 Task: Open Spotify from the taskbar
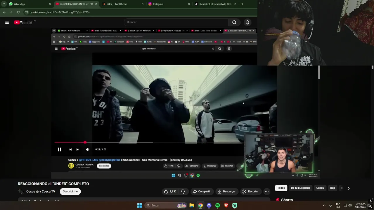(x=218, y=205)
